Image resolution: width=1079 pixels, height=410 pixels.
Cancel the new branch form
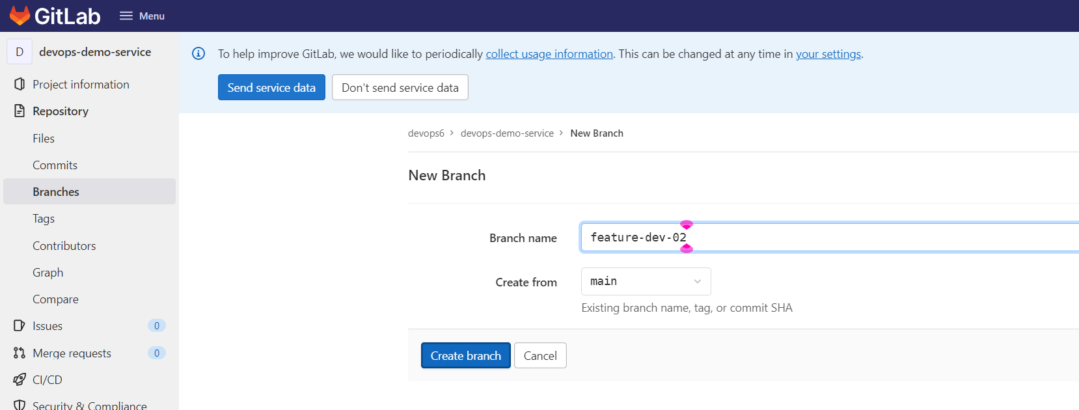(540, 355)
